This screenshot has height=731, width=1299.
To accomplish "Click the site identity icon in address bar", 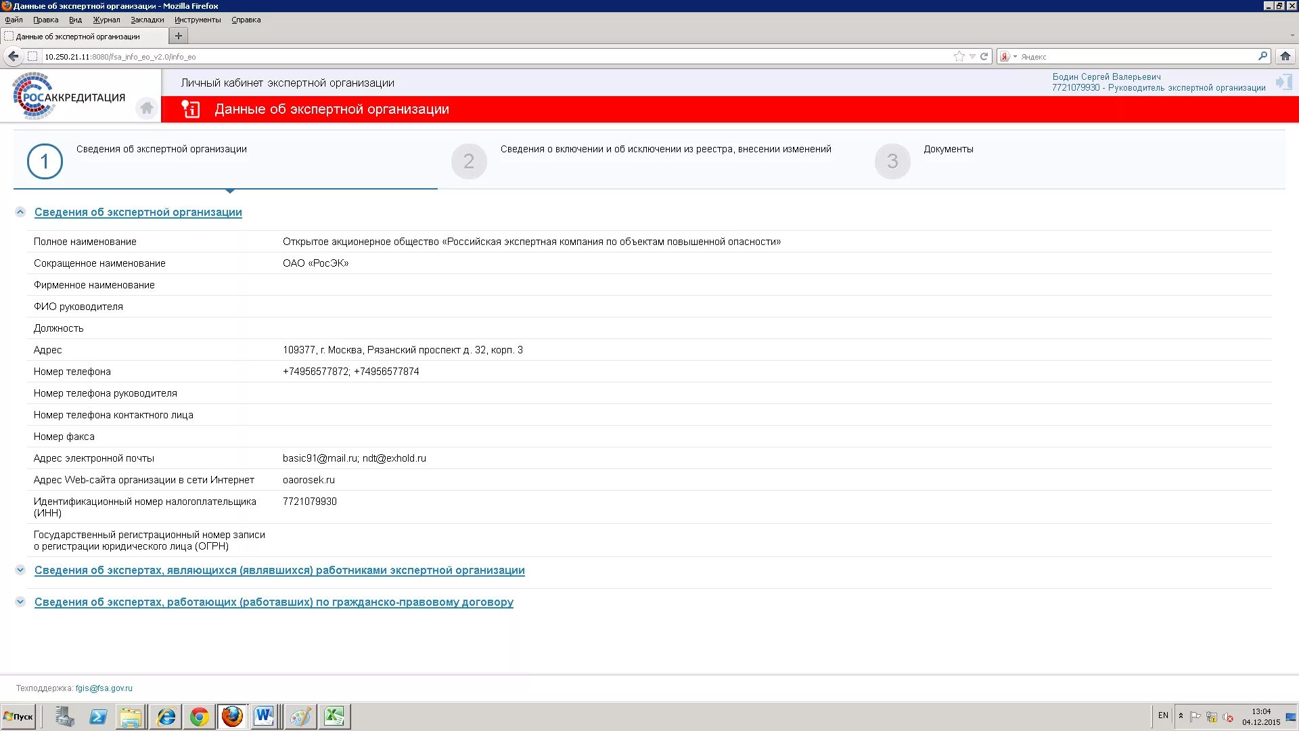I will pos(32,57).
